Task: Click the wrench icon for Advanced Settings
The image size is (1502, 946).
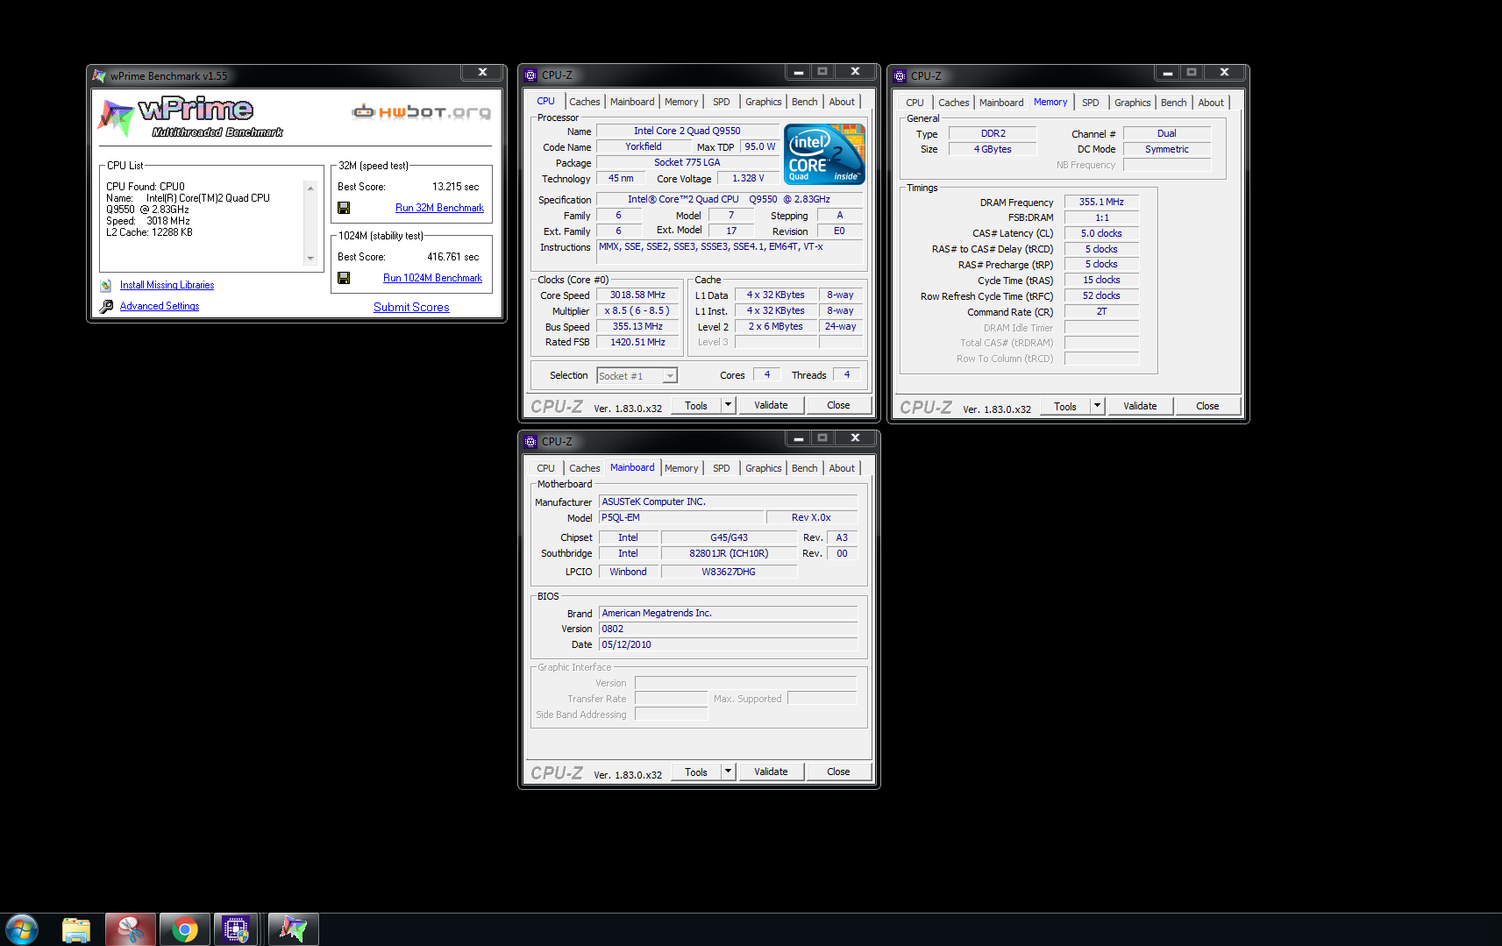Action: [x=106, y=306]
